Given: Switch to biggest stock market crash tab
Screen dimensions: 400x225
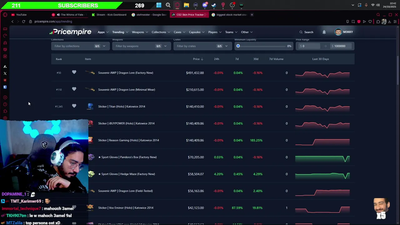Looking at the screenshot, I should 229,15.
